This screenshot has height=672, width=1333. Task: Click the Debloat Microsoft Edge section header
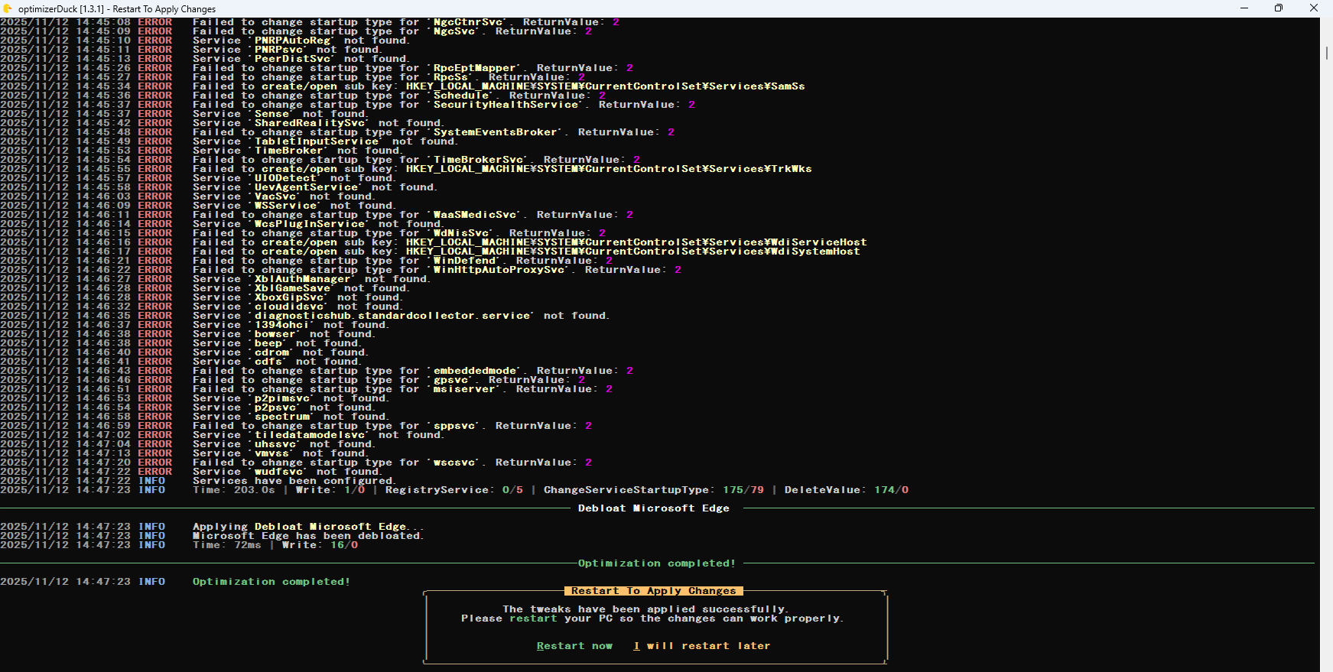click(653, 508)
